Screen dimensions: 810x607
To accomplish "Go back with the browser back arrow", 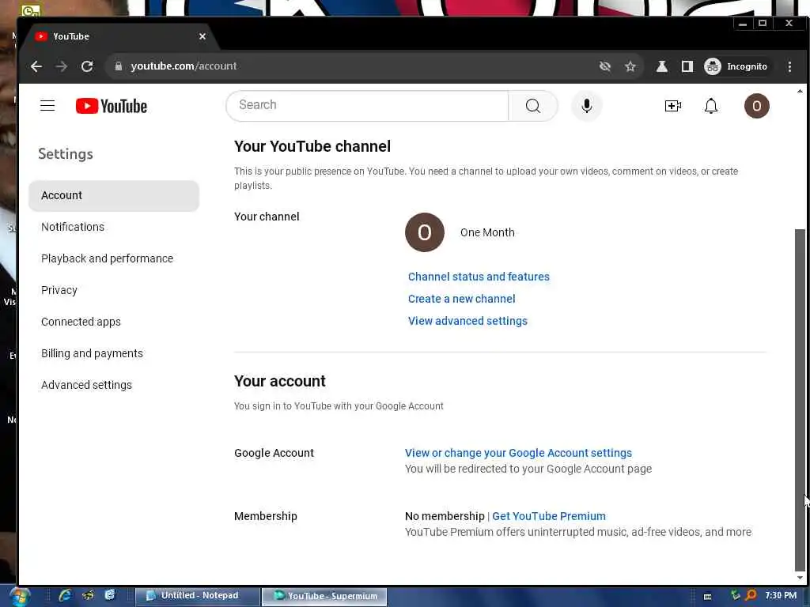I will [36, 66].
